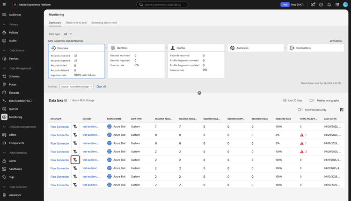Open the Last 30 days date range picker
351x201 pixels.
(x=292, y=100)
